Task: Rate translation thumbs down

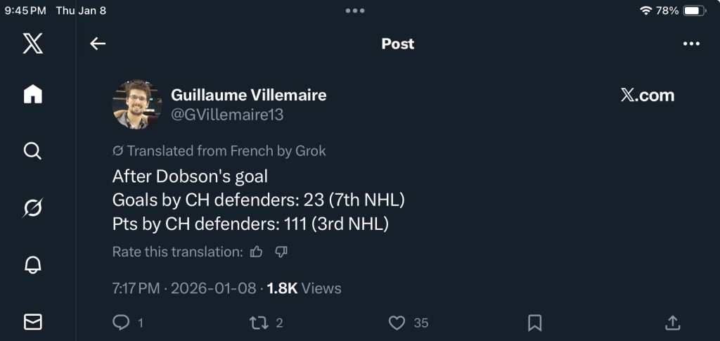Action: point(281,252)
